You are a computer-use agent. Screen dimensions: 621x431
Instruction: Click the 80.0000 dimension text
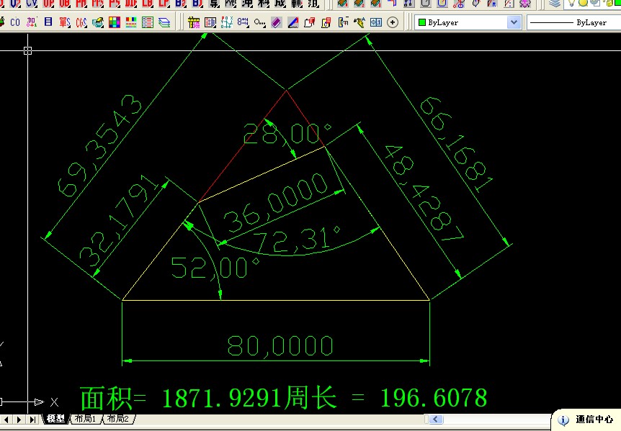(x=280, y=346)
